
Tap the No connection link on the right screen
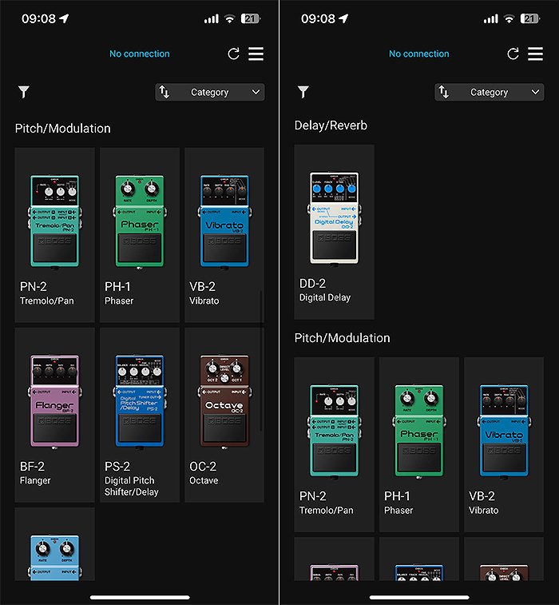[x=419, y=54]
